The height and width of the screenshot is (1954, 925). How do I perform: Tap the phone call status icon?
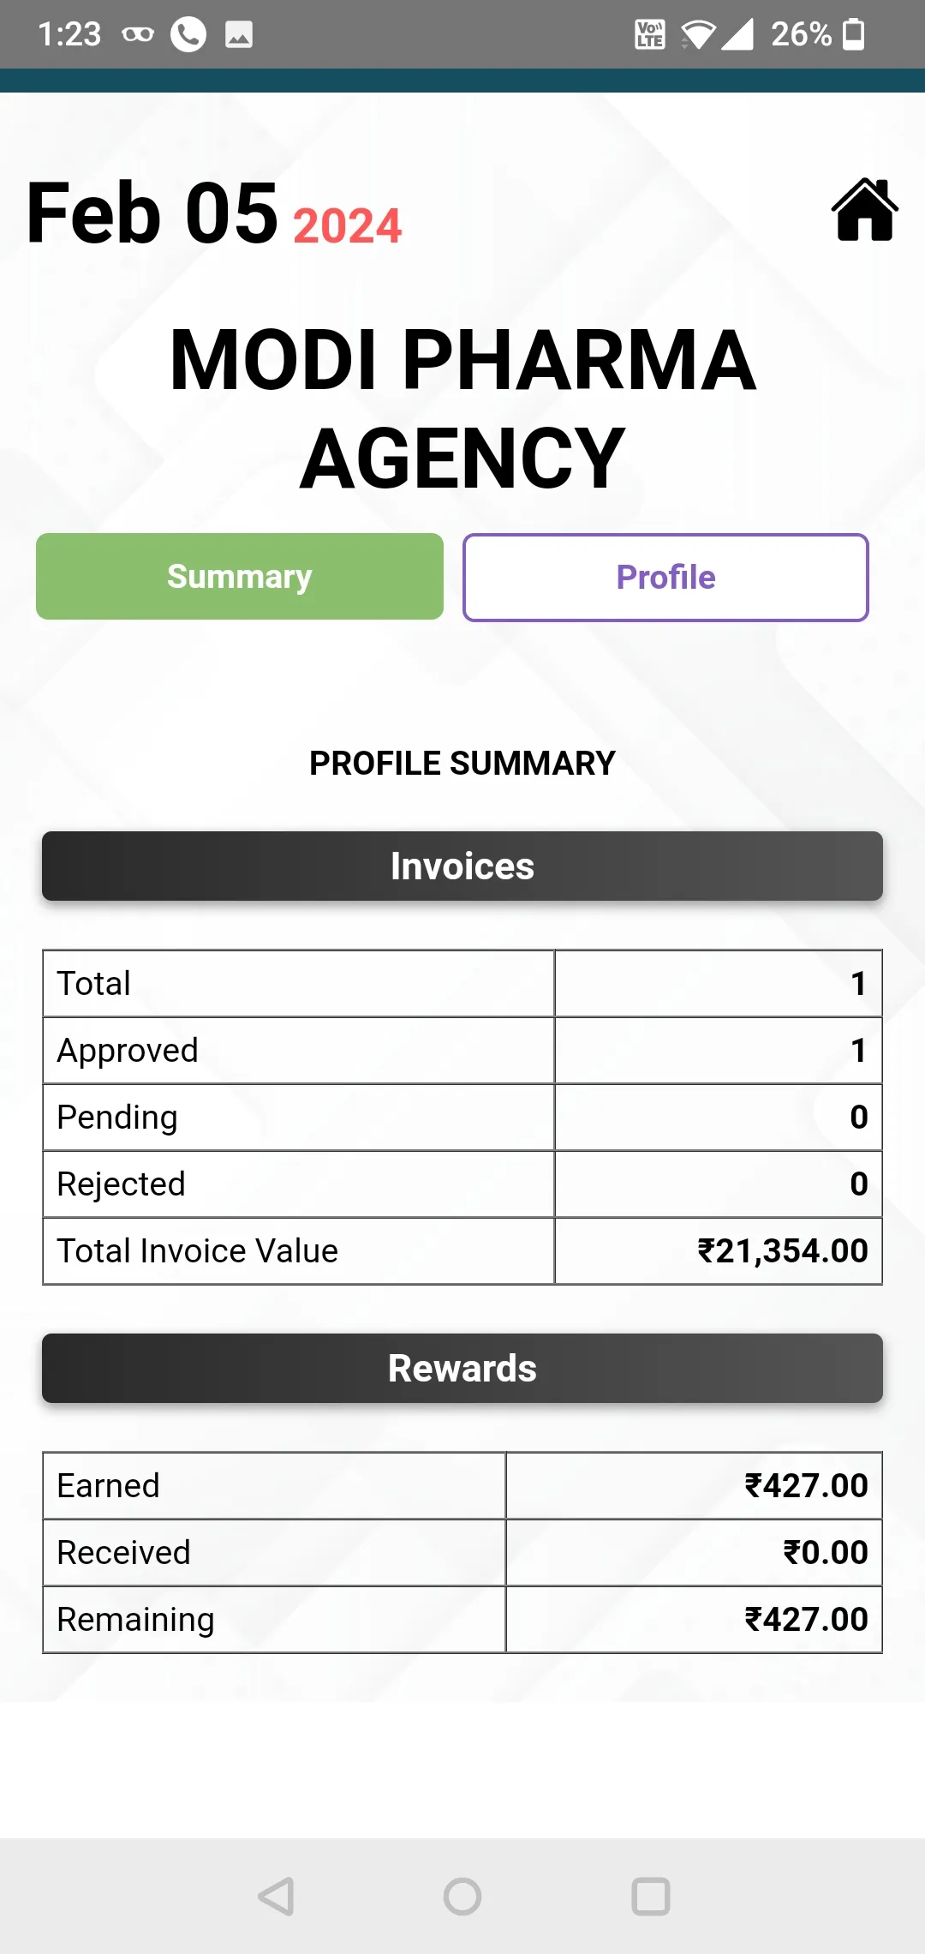click(x=188, y=34)
